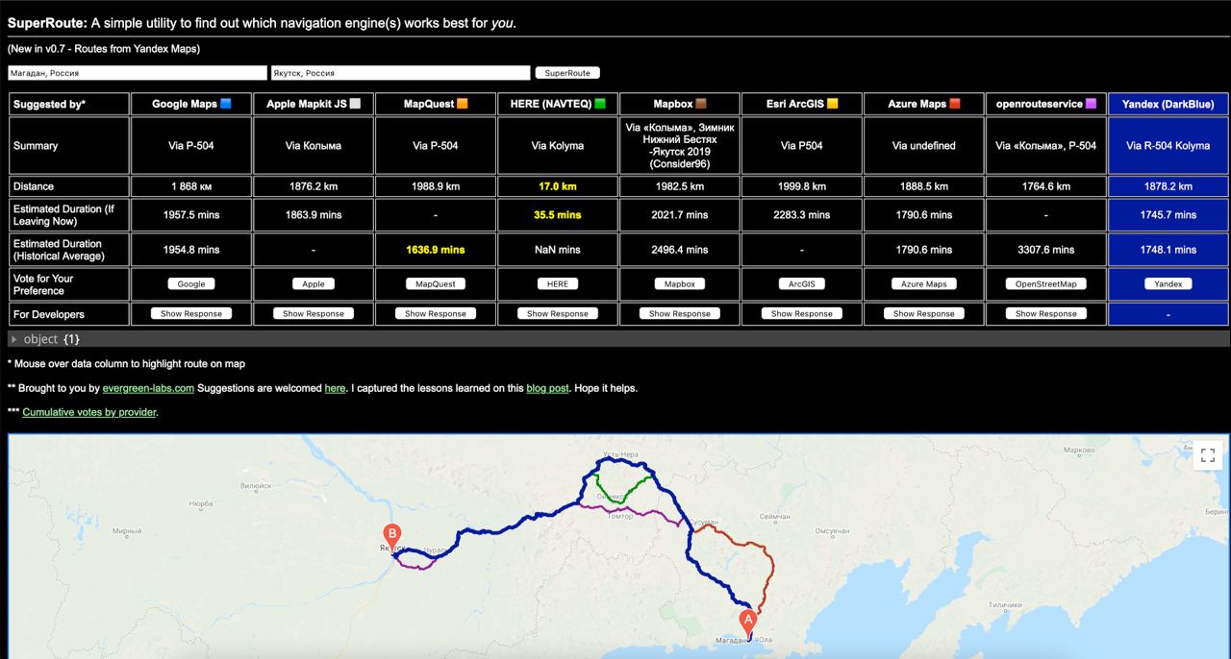Click the orange MapQuest color swatch
This screenshot has height=659, width=1231.
462,104
